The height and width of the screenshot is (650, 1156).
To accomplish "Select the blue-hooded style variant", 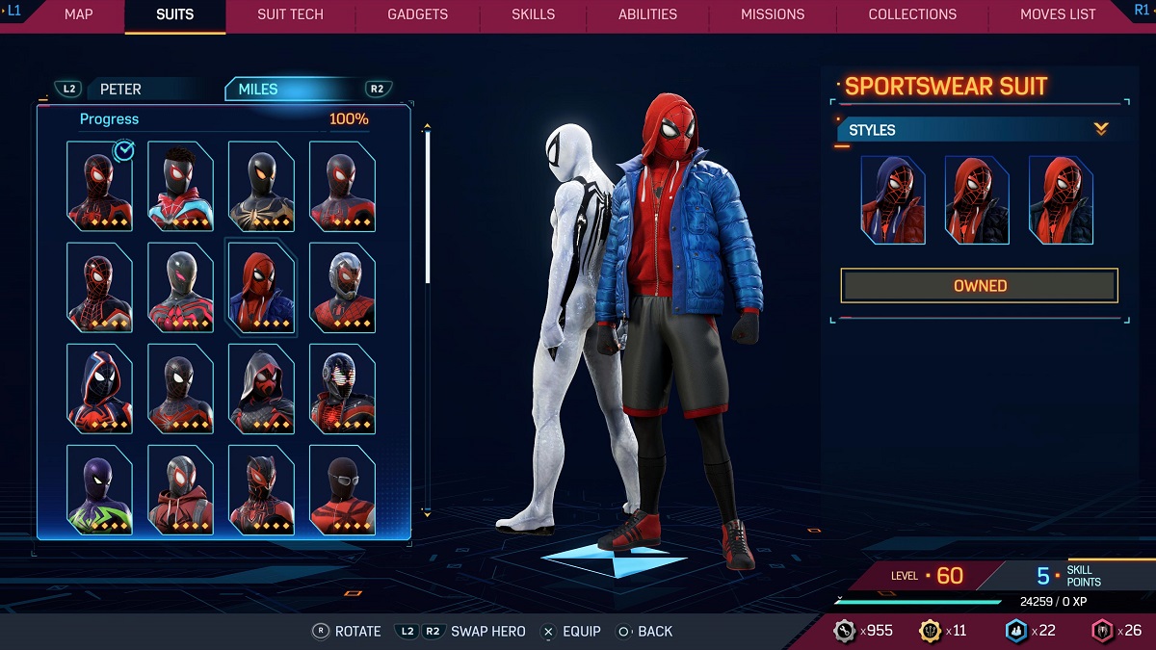I will pos(892,200).
